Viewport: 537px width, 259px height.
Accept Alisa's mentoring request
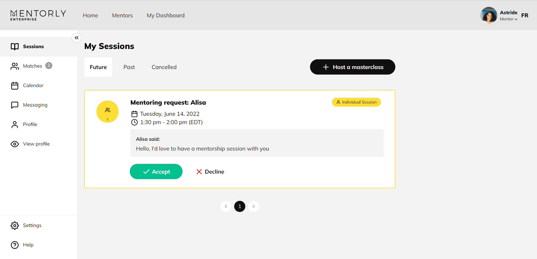pyautogui.click(x=156, y=172)
